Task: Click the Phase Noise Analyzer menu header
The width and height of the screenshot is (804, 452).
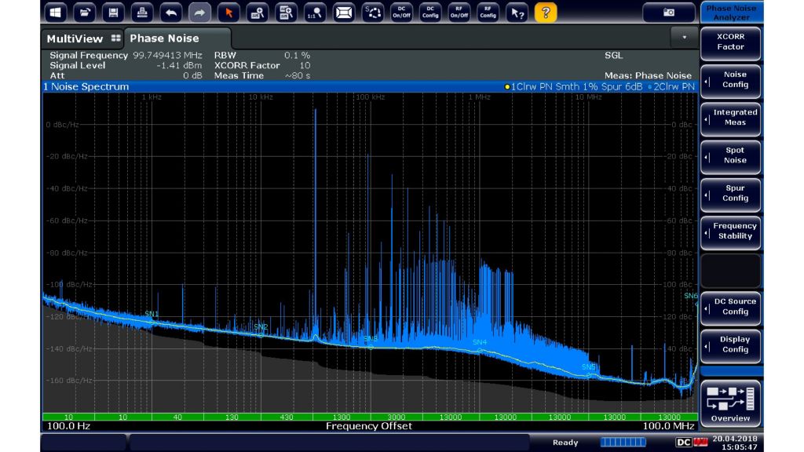Action: click(731, 13)
